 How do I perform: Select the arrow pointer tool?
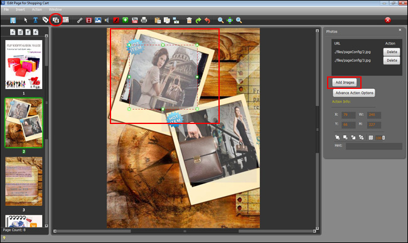(26, 20)
